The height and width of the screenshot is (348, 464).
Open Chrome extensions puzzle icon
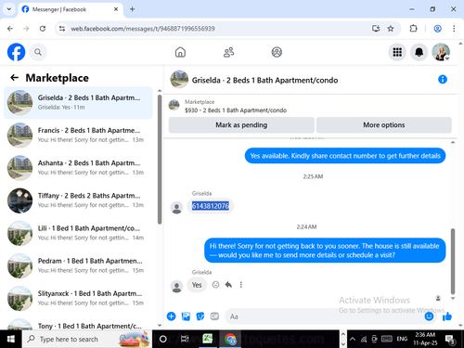point(413,29)
